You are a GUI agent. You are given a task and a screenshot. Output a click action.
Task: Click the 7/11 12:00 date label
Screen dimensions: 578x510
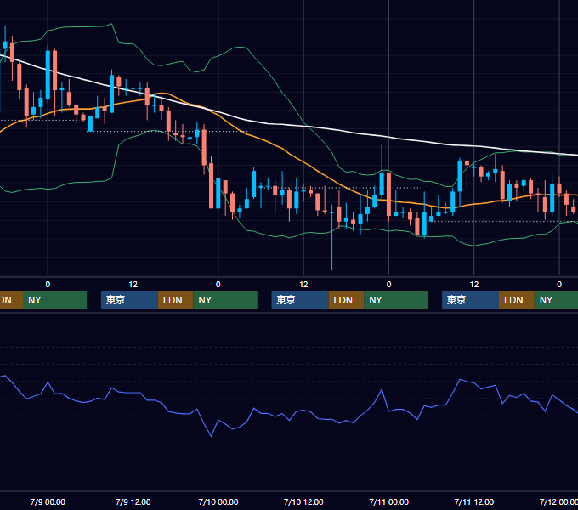474,501
